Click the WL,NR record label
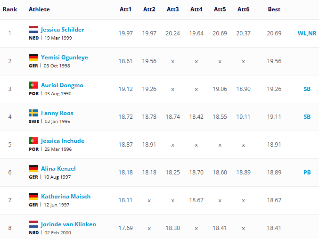The image size is (319, 239). (x=307, y=33)
